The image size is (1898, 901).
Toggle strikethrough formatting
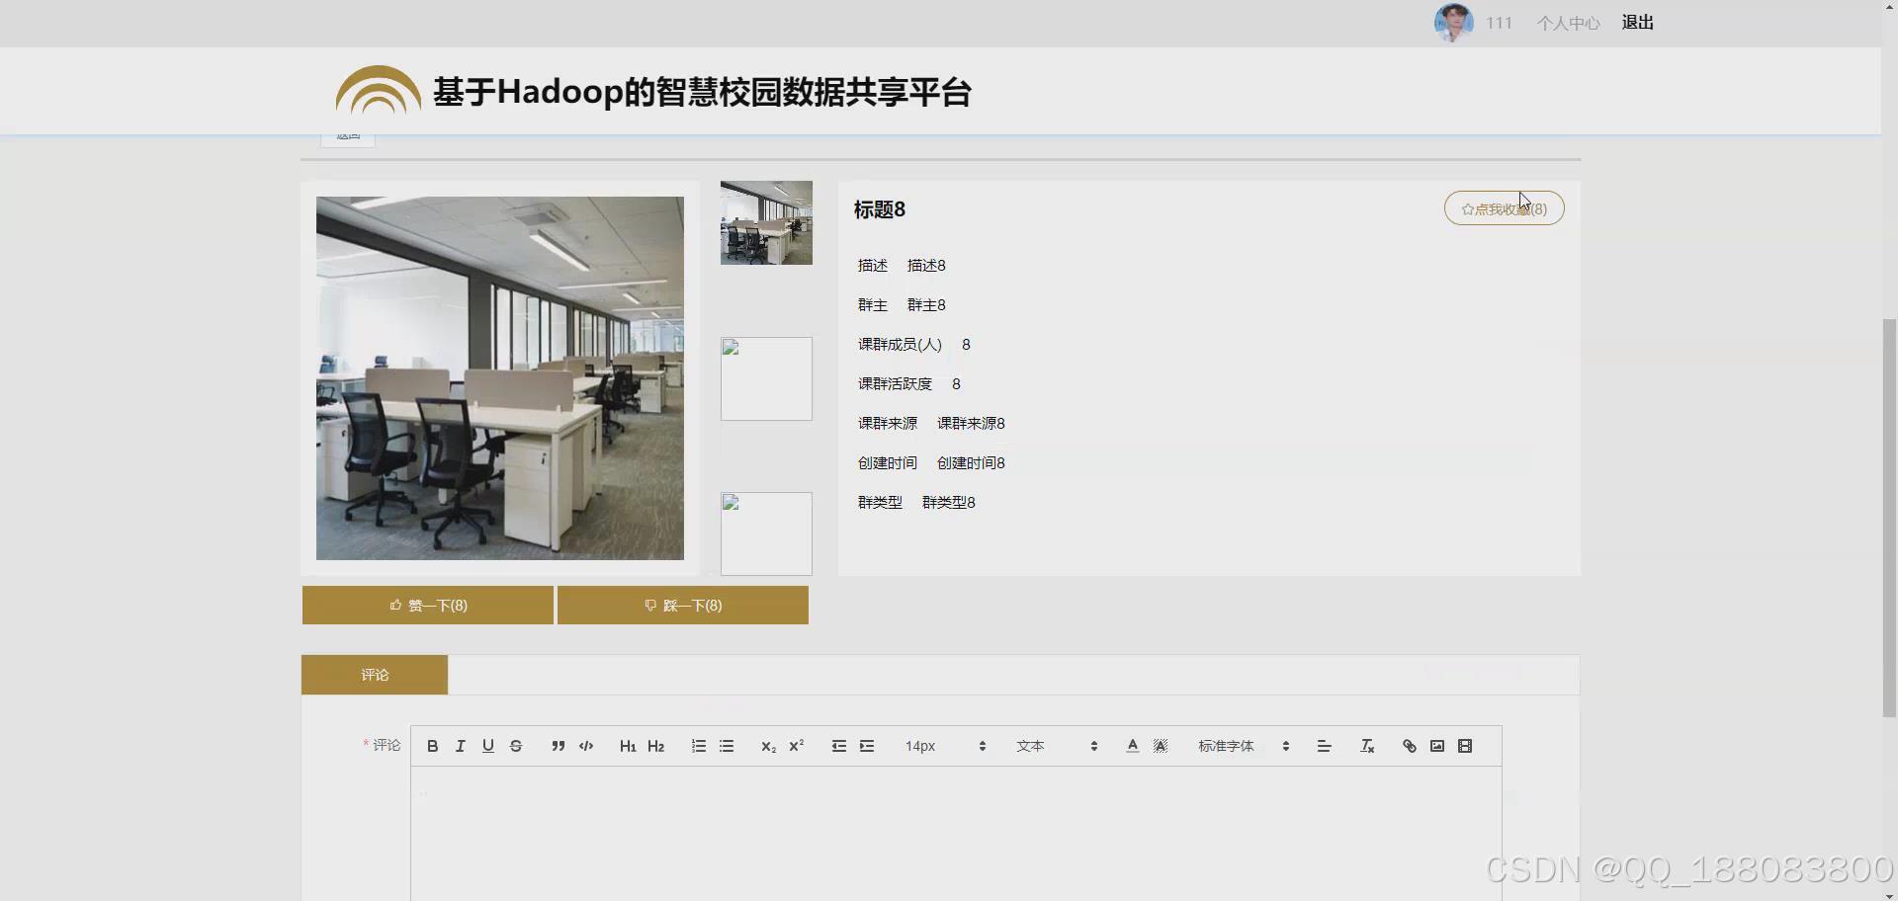[516, 746]
